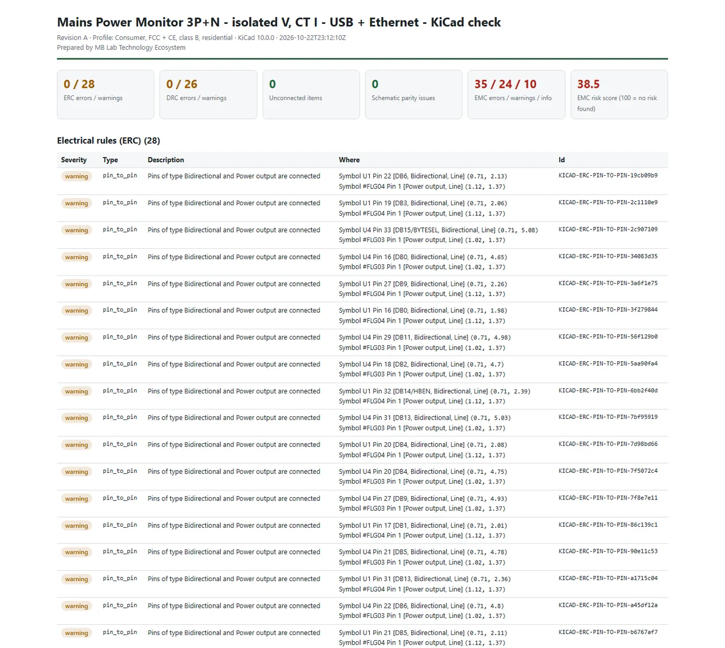The image size is (725, 648).
Task: Click ID KICAD-ERC-PIN-TO-PIN-3a6f1e75
Action: (608, 283)
